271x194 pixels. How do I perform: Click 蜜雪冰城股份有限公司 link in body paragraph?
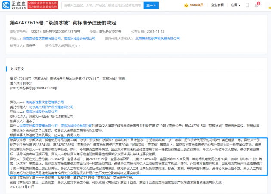[76, 126]
